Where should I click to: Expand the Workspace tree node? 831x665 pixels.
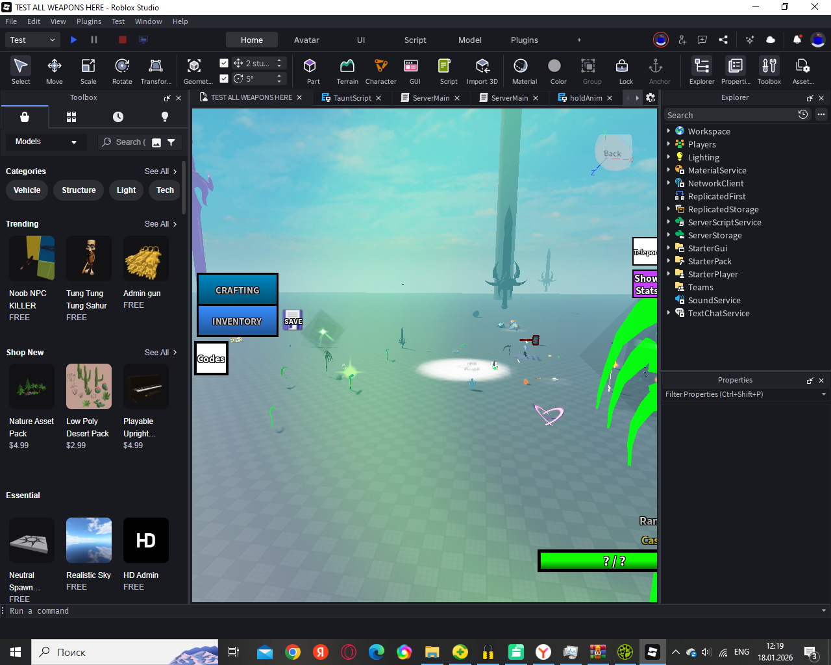[668, 131]
